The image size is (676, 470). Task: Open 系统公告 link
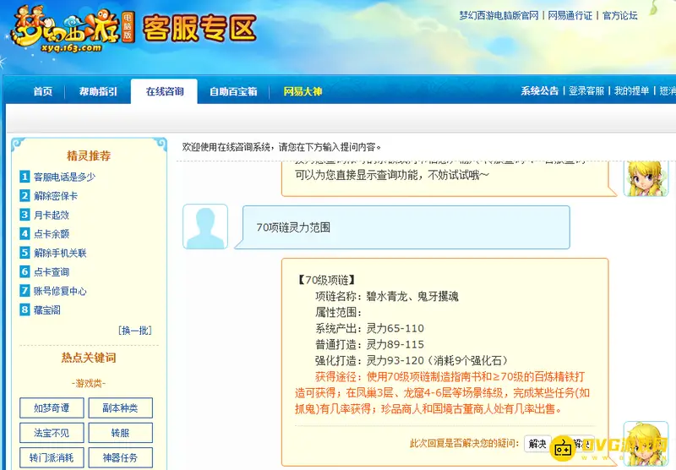(x=539, y=90)
